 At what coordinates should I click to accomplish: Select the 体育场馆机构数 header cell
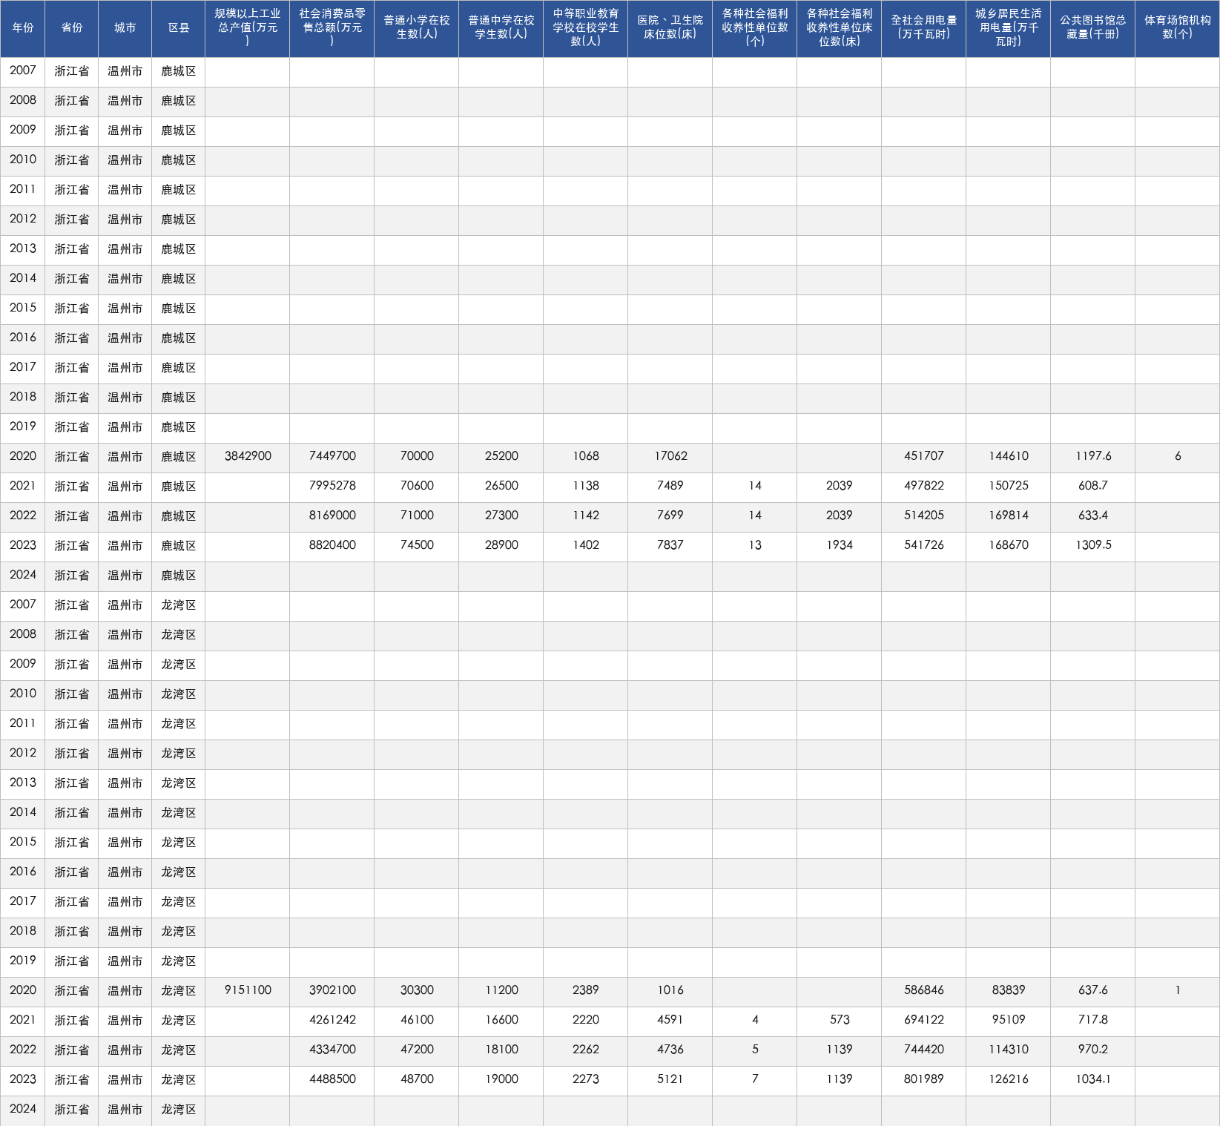(x=1178, y=28)
